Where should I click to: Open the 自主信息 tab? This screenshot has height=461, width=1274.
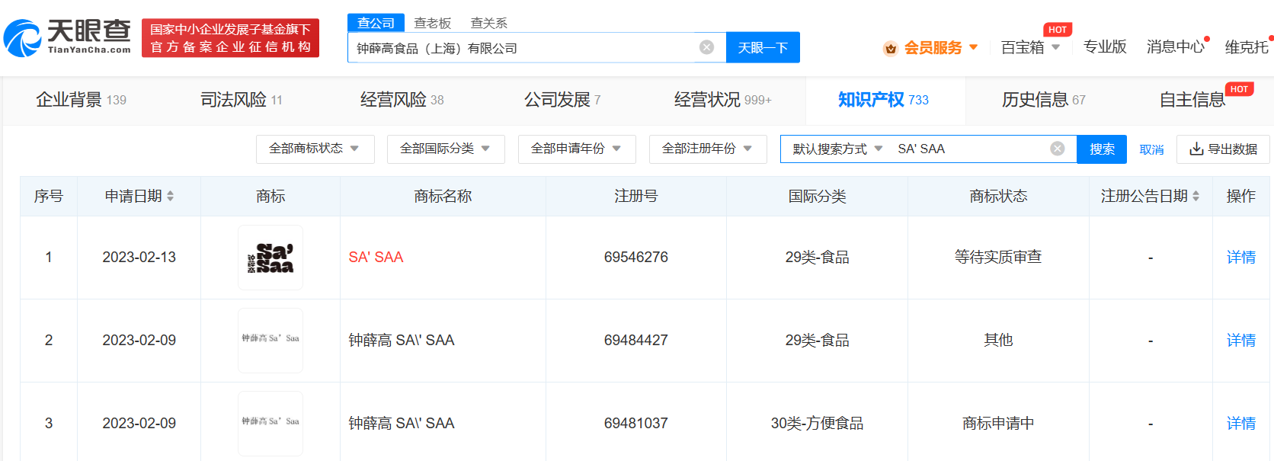point(1192,100)
